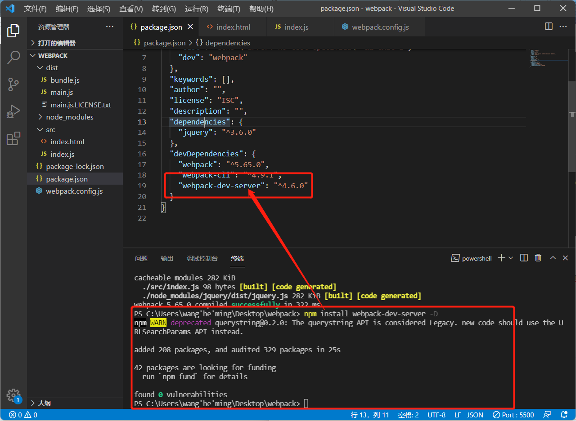Open the Manage gear icon
Image resolution: width=576 pixels, height=421 pixels.
click(x=13, y=395)
